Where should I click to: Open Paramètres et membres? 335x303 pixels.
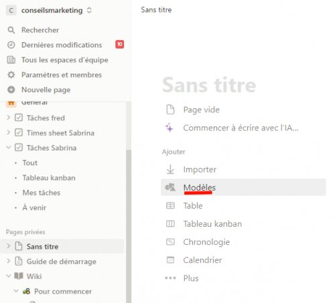pos(62,75)
